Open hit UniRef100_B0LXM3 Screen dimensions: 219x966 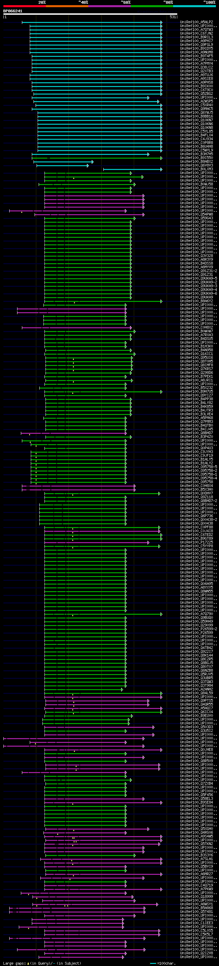196,170
